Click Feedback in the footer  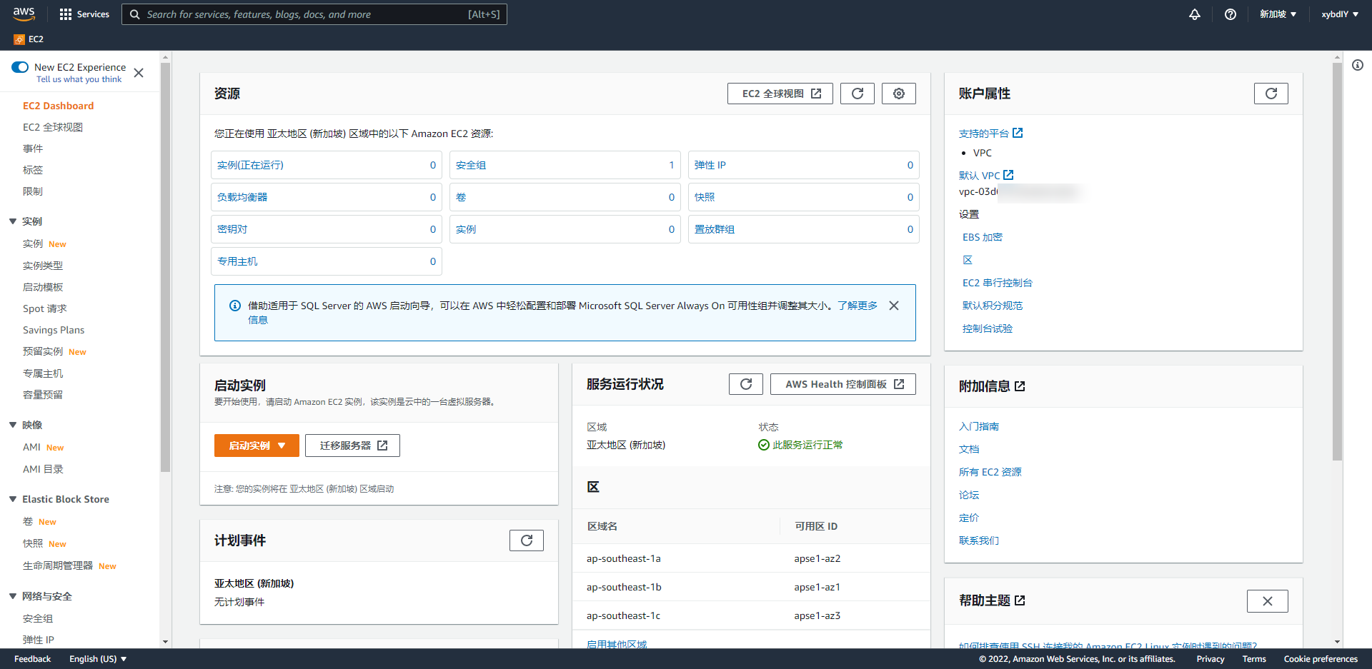(x=32, y=659)
